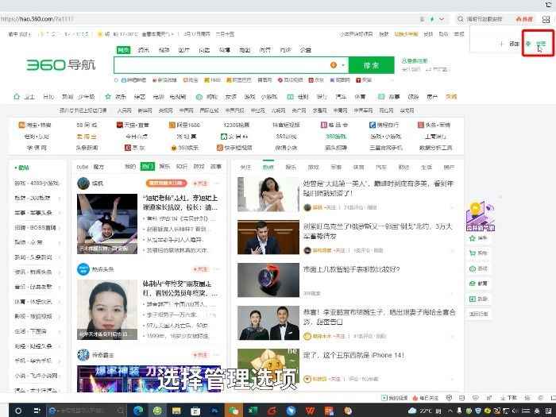Open the 汽车 tab in right news feed
This screenshot has height=417, width=556.
tap(380, 167)
